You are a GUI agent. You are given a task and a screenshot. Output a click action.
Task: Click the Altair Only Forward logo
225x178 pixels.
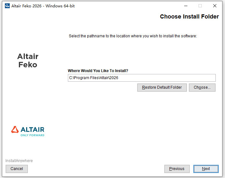point(28,131)
